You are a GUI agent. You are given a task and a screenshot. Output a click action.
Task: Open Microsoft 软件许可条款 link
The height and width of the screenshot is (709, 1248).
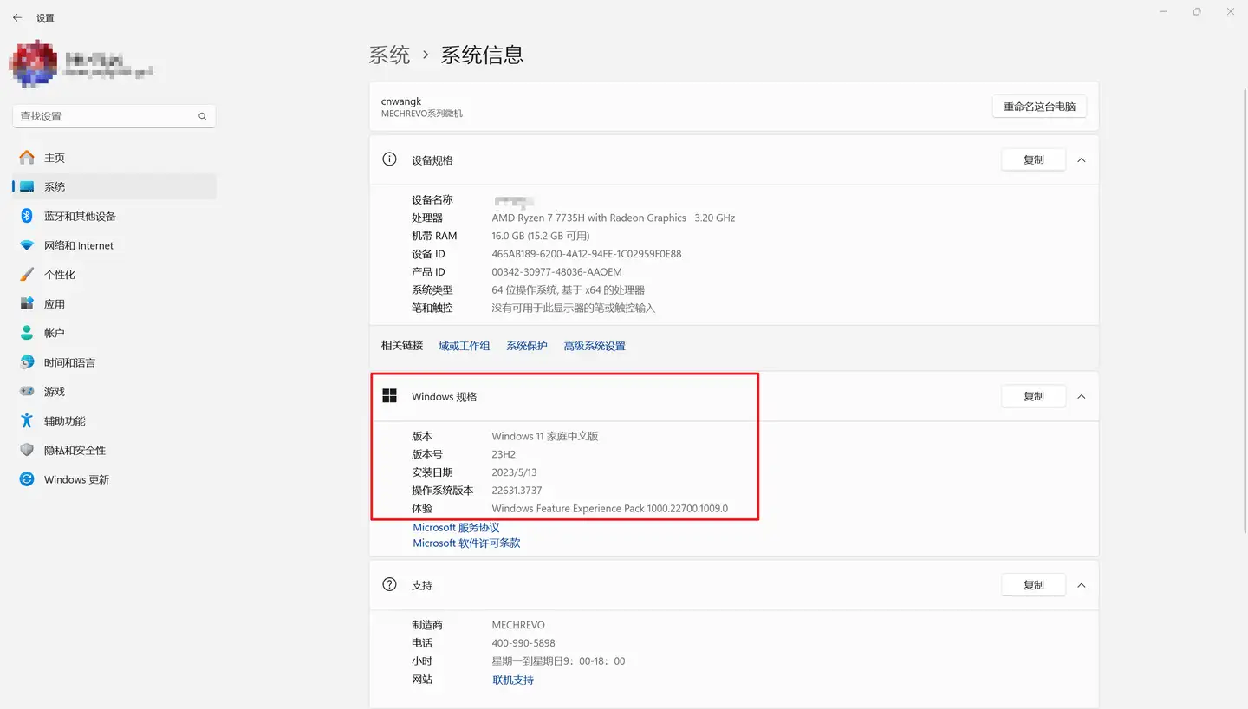tap(466, 543)
